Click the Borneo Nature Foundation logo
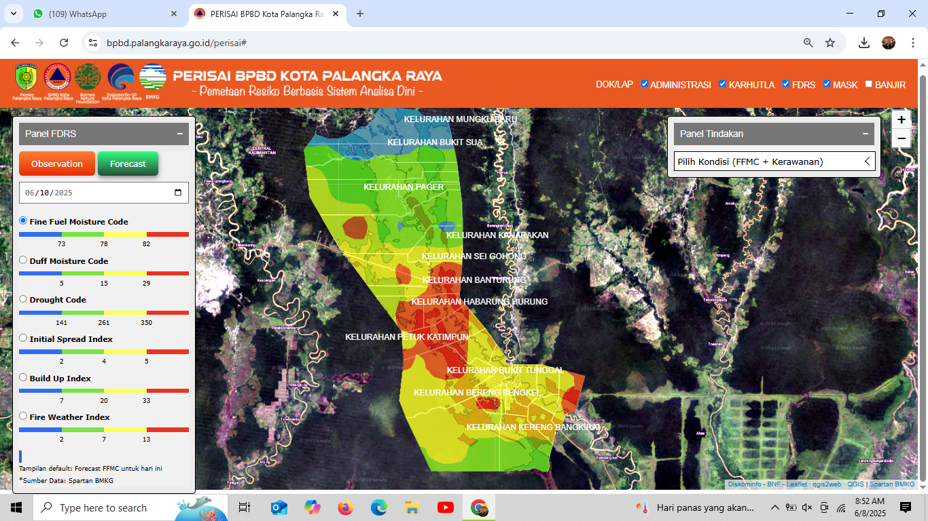Image resolution: width=928 pixels, height=521 pixels. pos(88,79)
